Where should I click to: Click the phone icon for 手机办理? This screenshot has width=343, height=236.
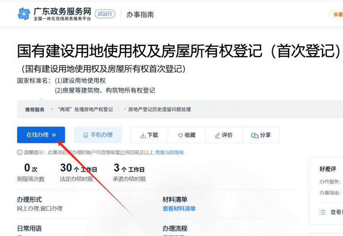click(86, 135)
